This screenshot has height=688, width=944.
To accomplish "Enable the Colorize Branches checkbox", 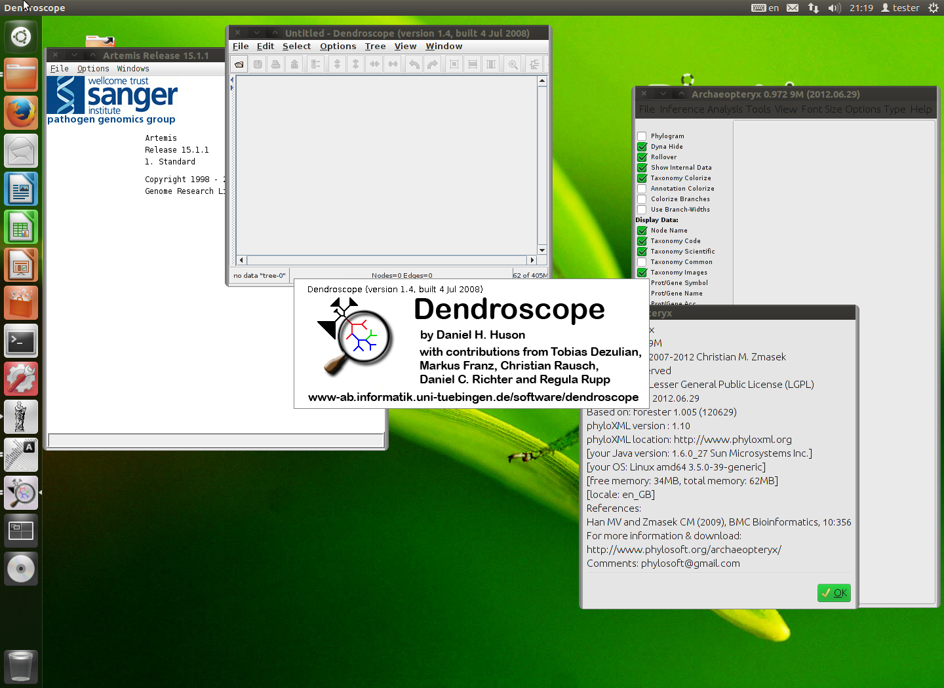I will tap(642, 199).
